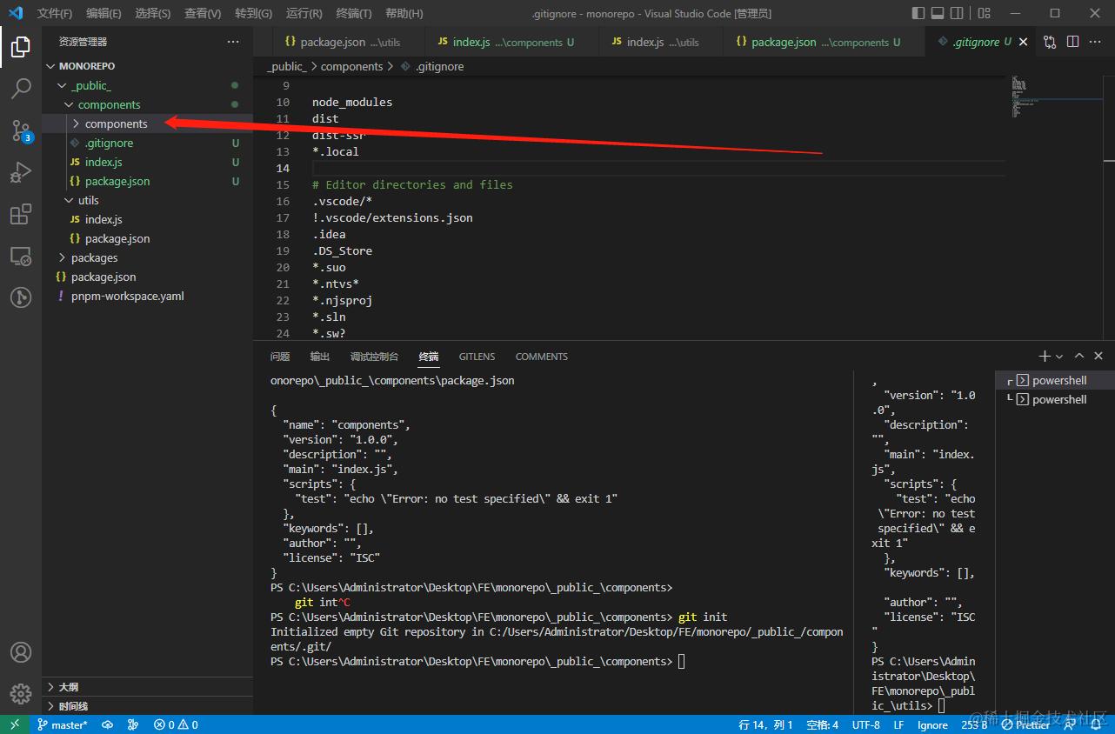Open the Manage gear icon
The height and width of the screenshot is (734, 1115).
(21, 693)
